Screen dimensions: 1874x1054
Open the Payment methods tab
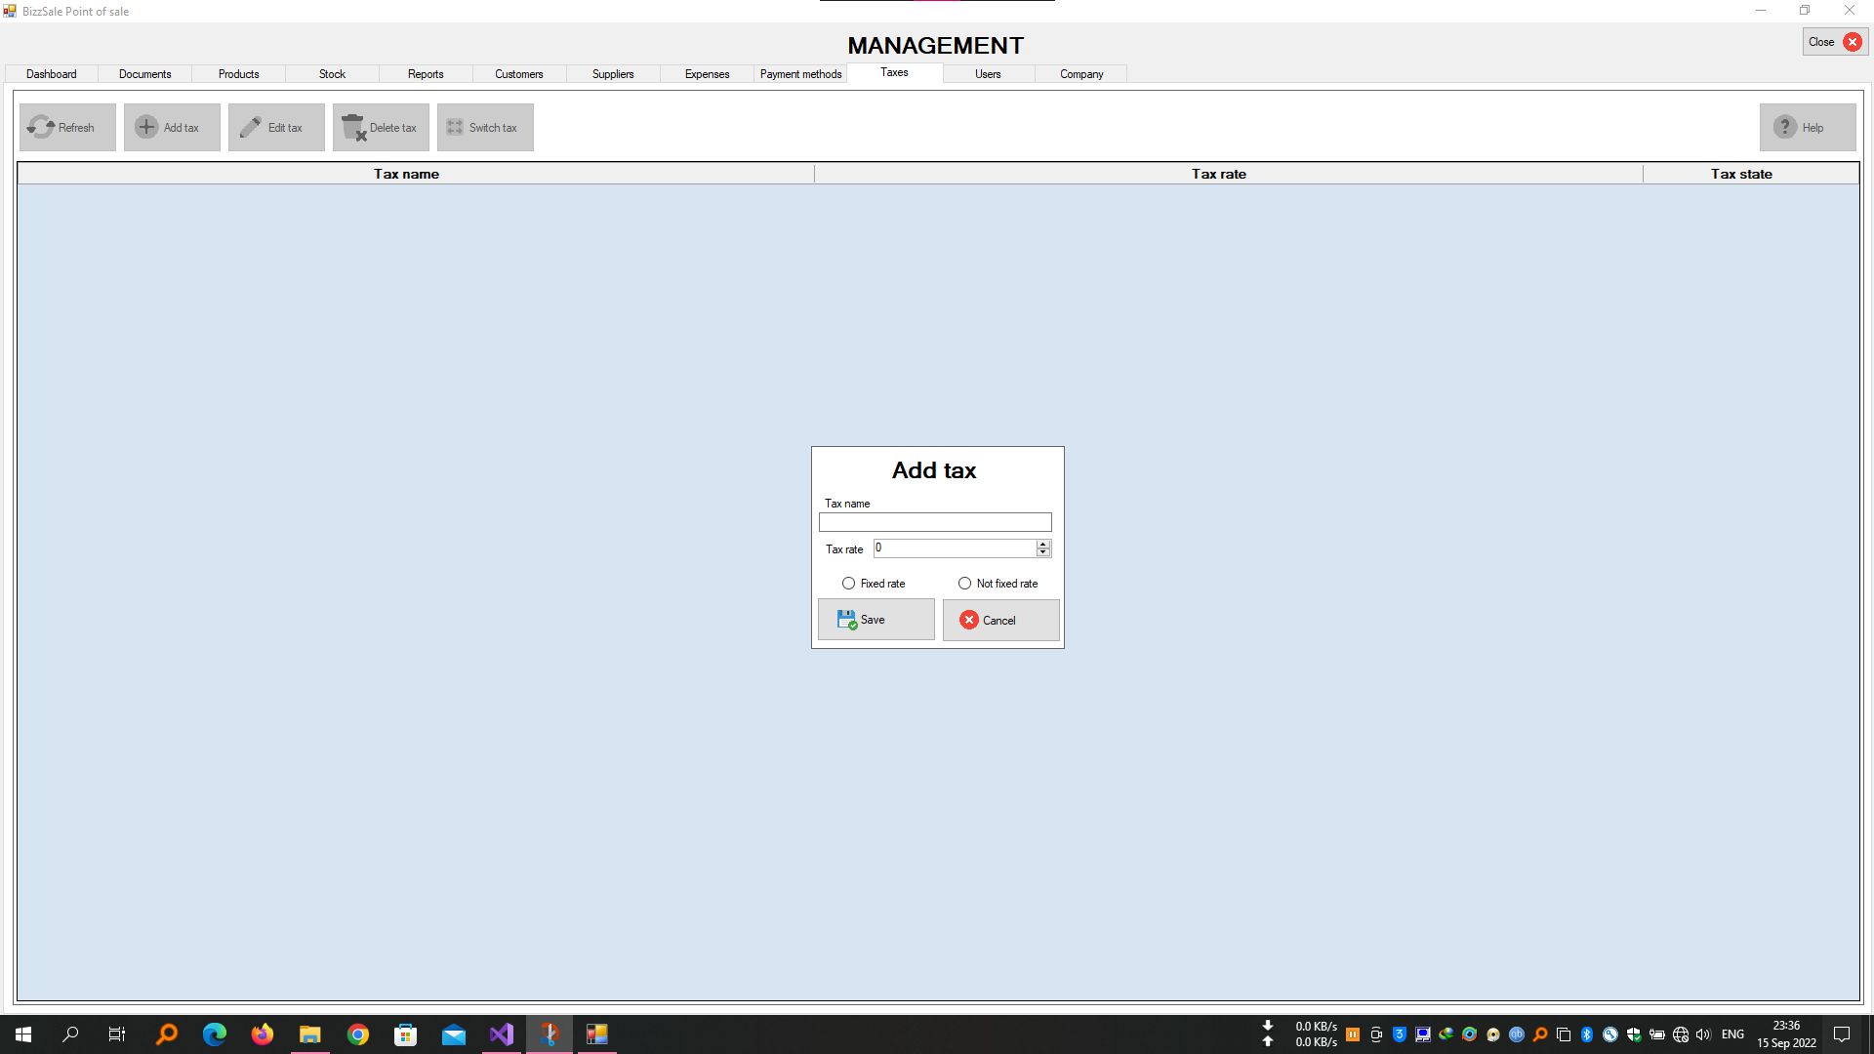point(800,74)
